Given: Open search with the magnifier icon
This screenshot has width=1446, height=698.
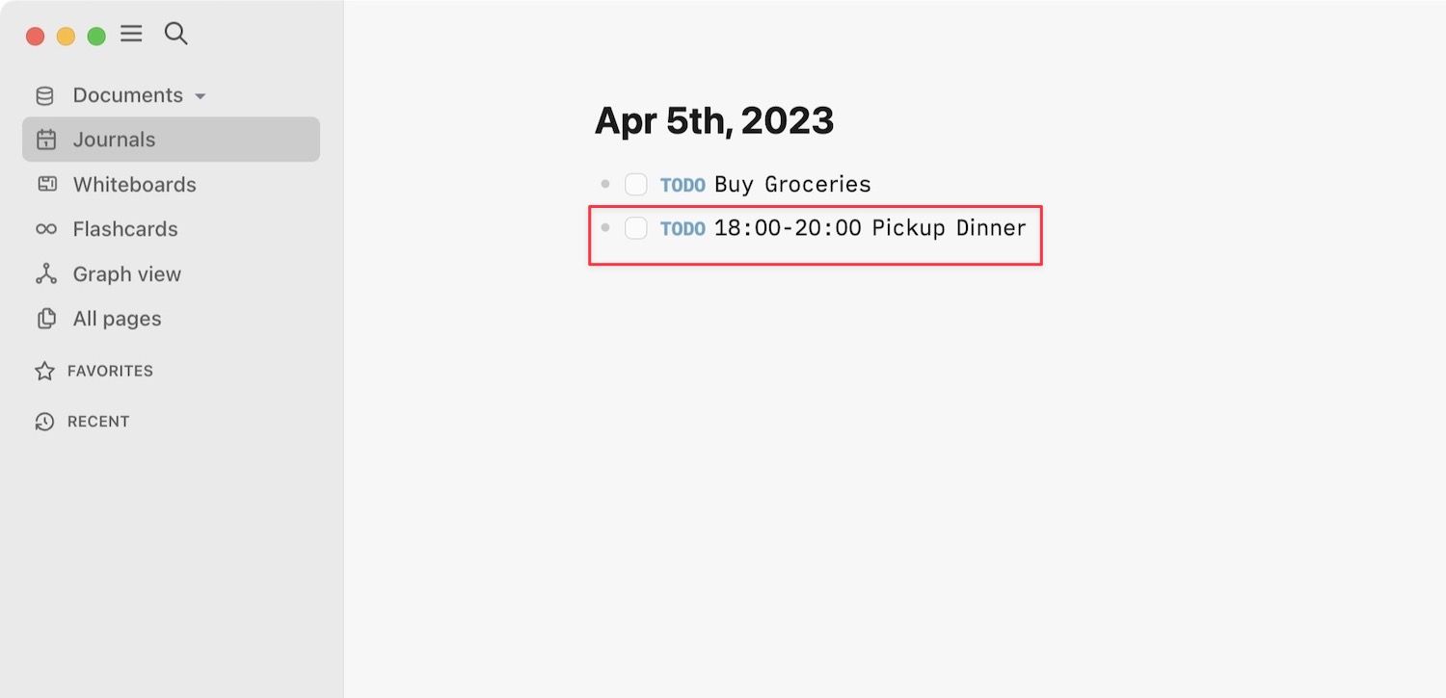Looking at the screenshot, I should coord(175,34).
